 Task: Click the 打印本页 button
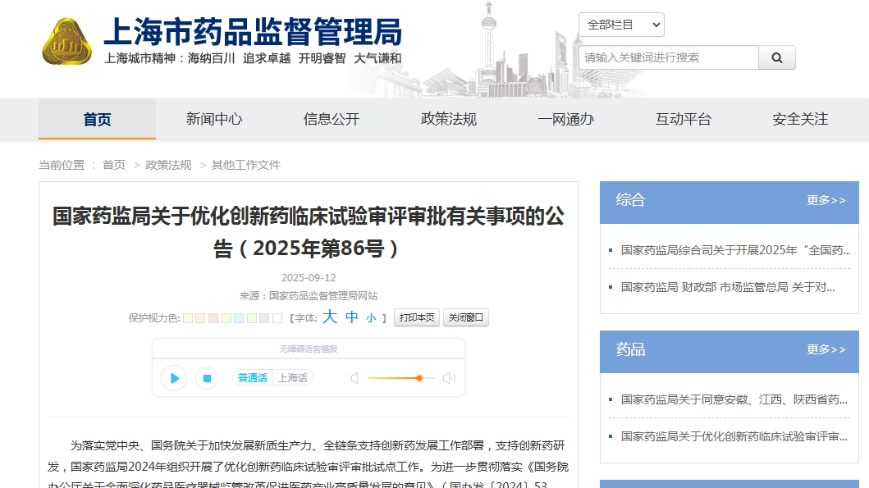417,317
